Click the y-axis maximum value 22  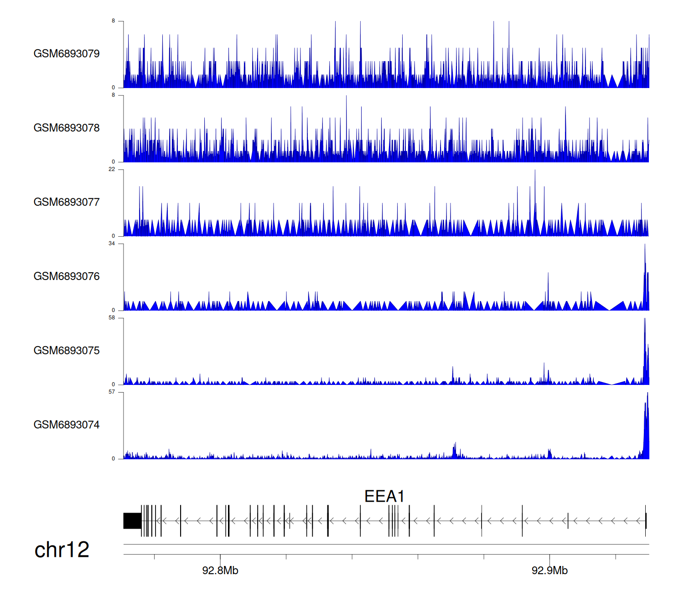point(112,169)
